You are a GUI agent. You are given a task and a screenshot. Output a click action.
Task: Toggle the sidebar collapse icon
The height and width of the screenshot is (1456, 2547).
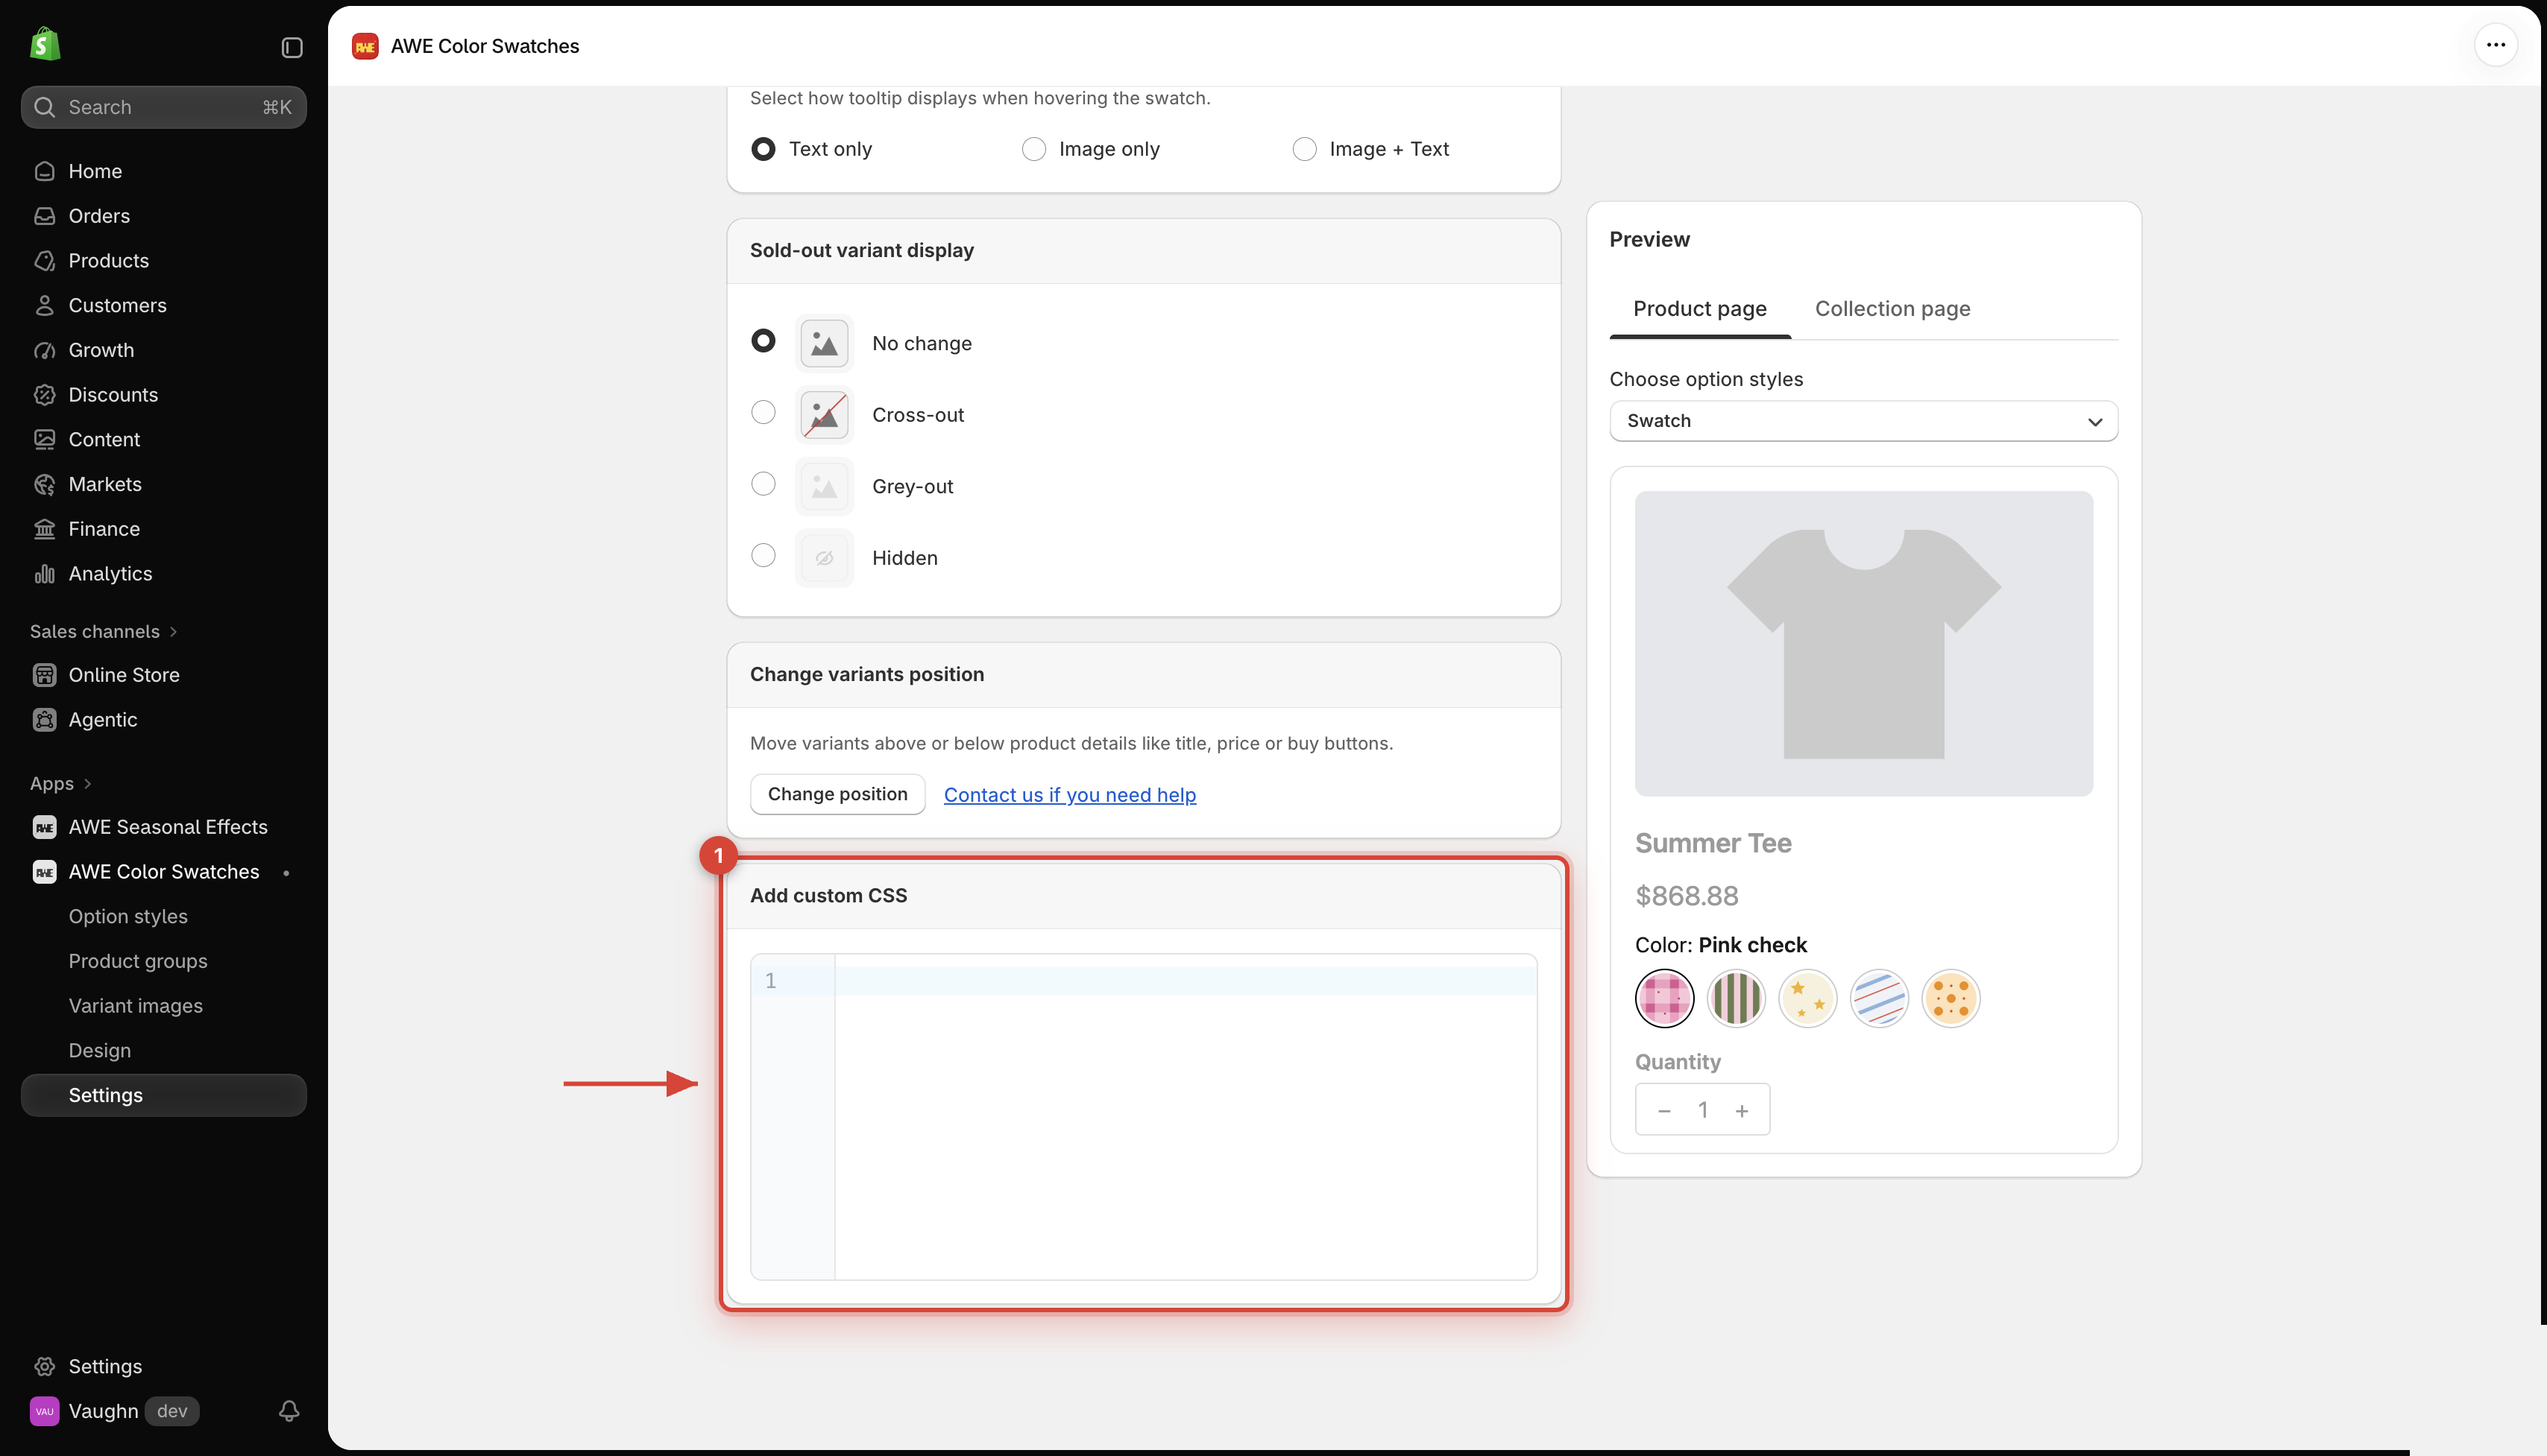pyautogui.click(x=292, y=48)
